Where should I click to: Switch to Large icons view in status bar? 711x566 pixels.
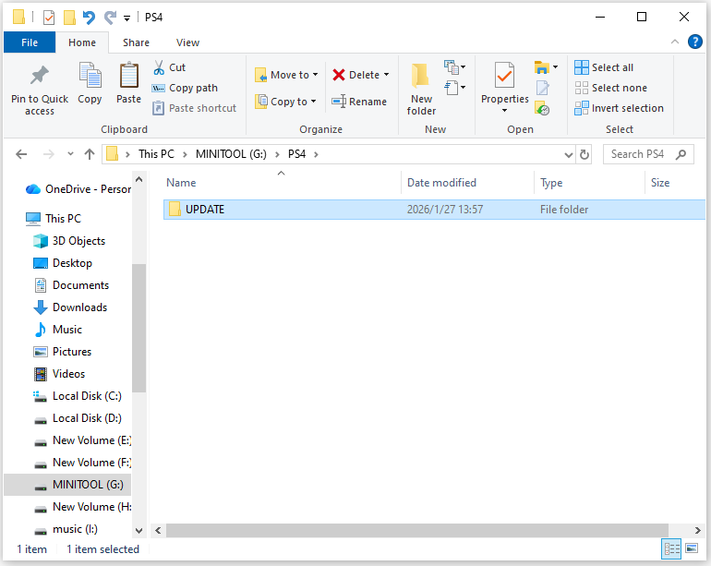(692, 548)
